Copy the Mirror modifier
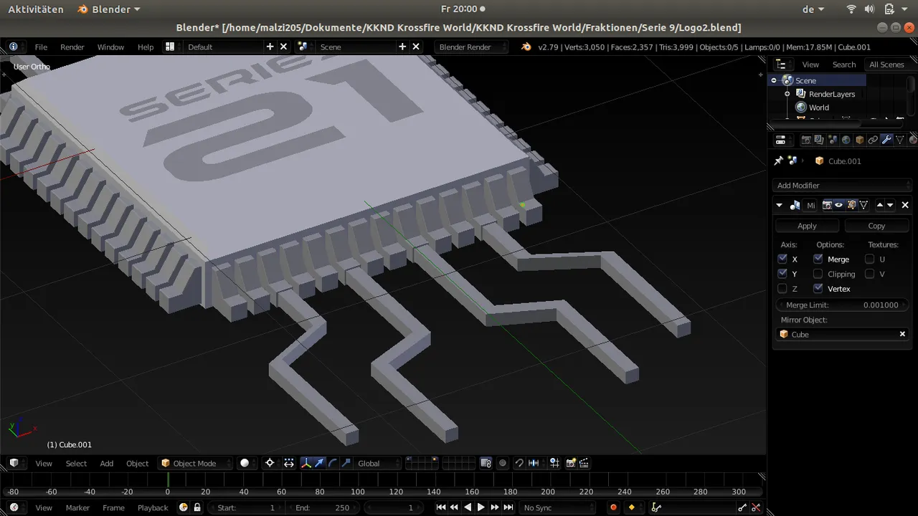 tap(876, 225)
